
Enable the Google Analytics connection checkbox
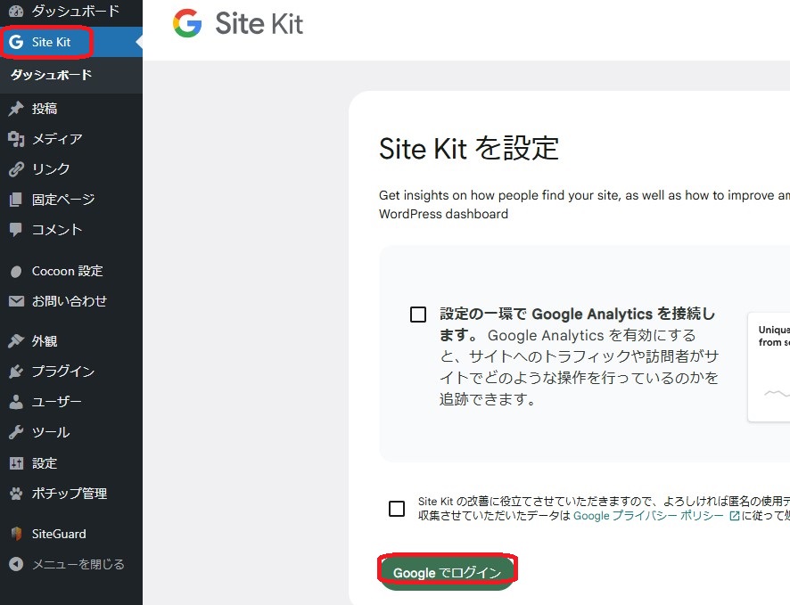418,315
